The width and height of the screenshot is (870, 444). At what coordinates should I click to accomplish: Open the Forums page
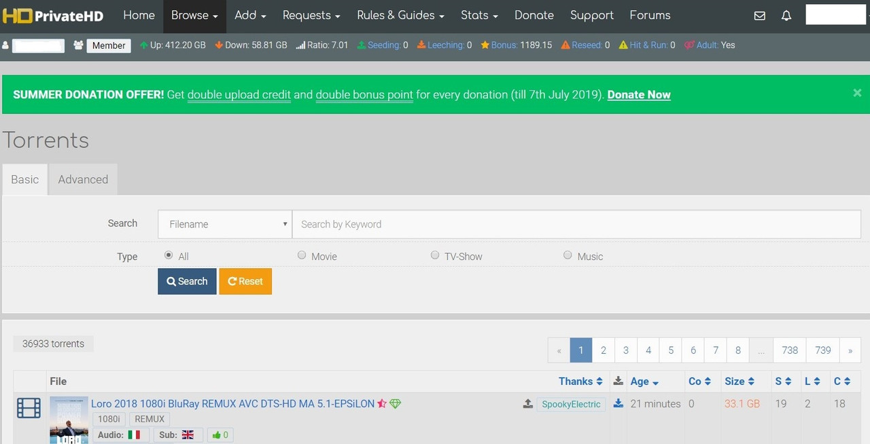(650, 16)
